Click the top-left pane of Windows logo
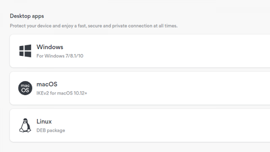Viewport: 270px width, 152px height. click(21, 48)
